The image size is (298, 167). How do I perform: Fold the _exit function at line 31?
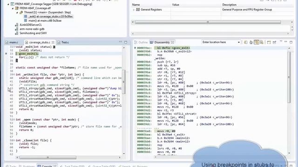point(14,47)
